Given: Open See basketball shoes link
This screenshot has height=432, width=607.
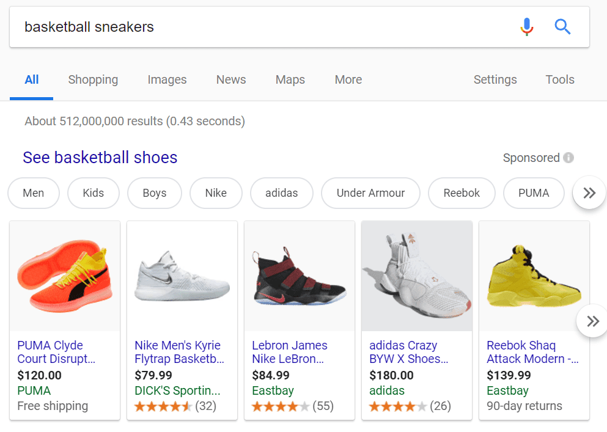Looking at the screenshot, I should (x=100, y=158).
